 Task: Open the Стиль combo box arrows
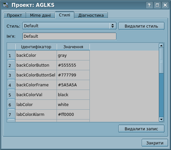[x=112, y=26]
